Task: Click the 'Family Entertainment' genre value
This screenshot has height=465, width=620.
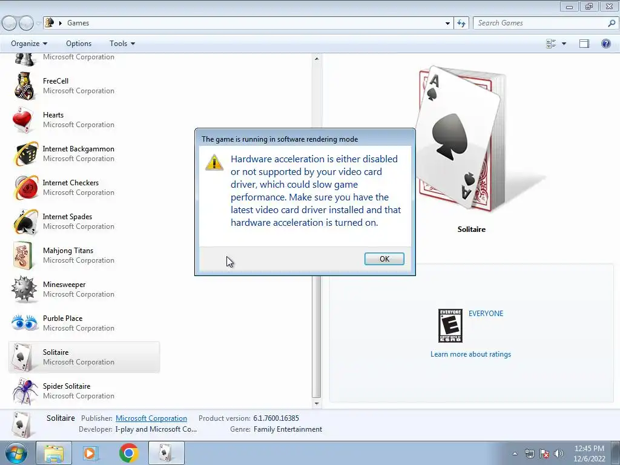Action: click(x=288, y=429)
